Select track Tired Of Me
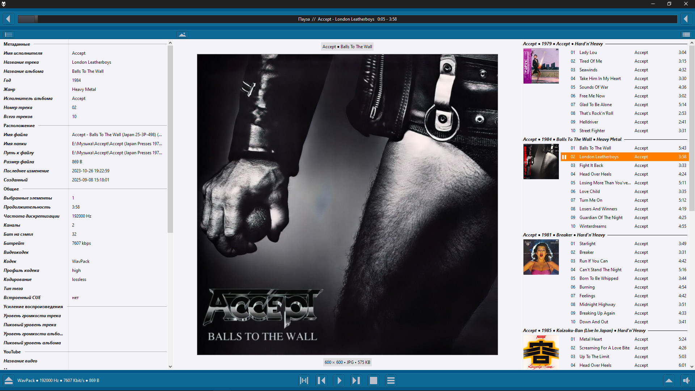 pos(624,61)
